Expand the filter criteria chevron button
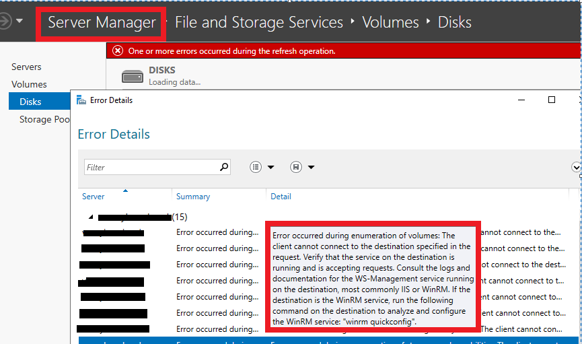The height and width of the screenshot is (344, 582). pyautogui.click(x=576, y=167)
